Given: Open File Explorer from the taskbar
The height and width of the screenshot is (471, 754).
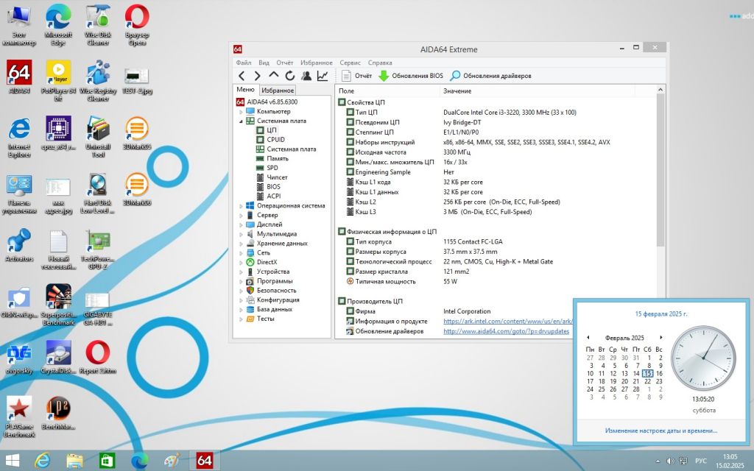Looking at the screenshot, I should [x=74, y=461].
